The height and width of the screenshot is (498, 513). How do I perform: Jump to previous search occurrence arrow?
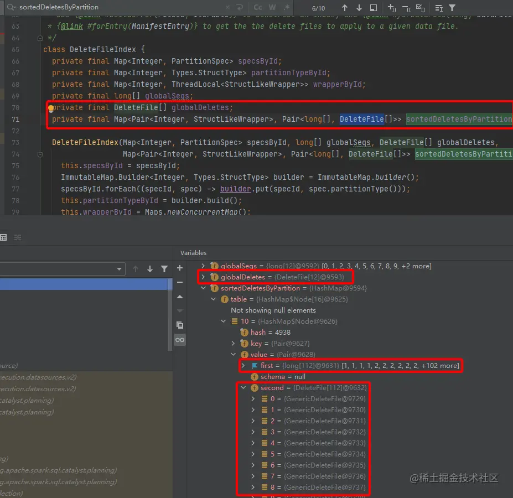pos(345,8)
